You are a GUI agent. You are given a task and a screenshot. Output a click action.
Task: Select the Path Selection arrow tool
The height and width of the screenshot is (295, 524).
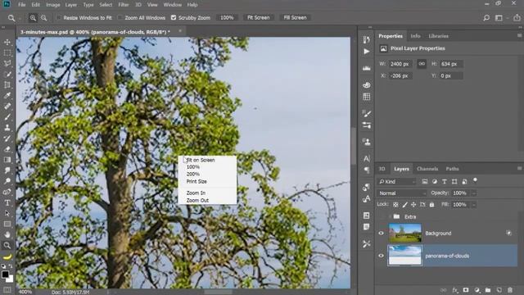(7, 213)
